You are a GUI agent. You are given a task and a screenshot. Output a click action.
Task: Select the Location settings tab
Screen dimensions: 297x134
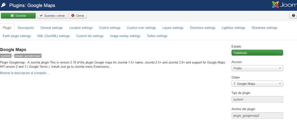(81, 28)
